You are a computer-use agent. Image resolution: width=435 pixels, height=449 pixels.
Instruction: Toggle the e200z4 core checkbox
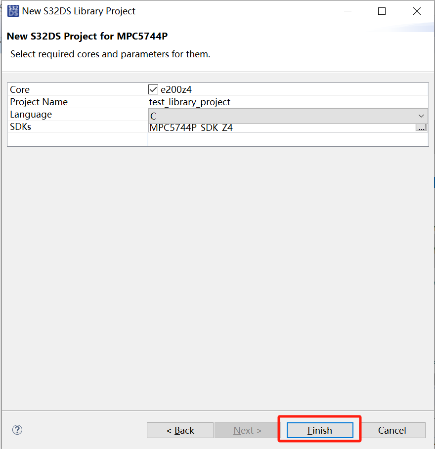pyautogui.click(x=153, y=89)
